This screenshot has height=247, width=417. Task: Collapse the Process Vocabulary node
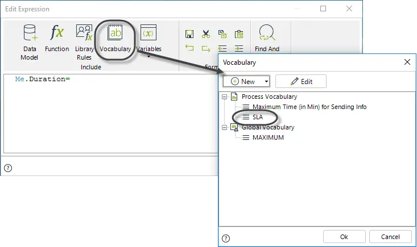pos(225,97)
